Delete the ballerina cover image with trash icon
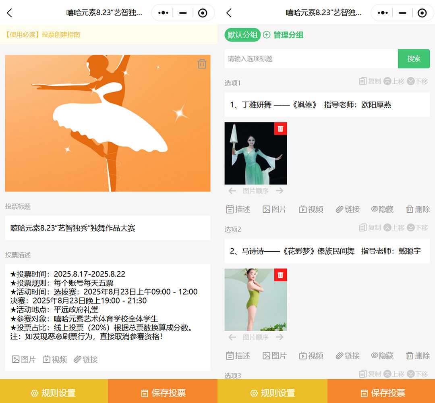Screen dimensions: 435x403 coord(202,64)
